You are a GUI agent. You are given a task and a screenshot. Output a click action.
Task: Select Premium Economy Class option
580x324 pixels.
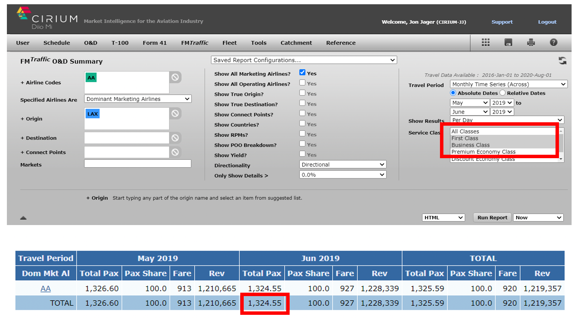coord(504,152)
